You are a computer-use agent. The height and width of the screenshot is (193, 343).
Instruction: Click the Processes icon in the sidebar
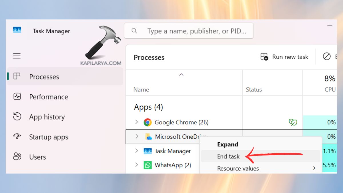pyautogui.click(x=17, y=76)
